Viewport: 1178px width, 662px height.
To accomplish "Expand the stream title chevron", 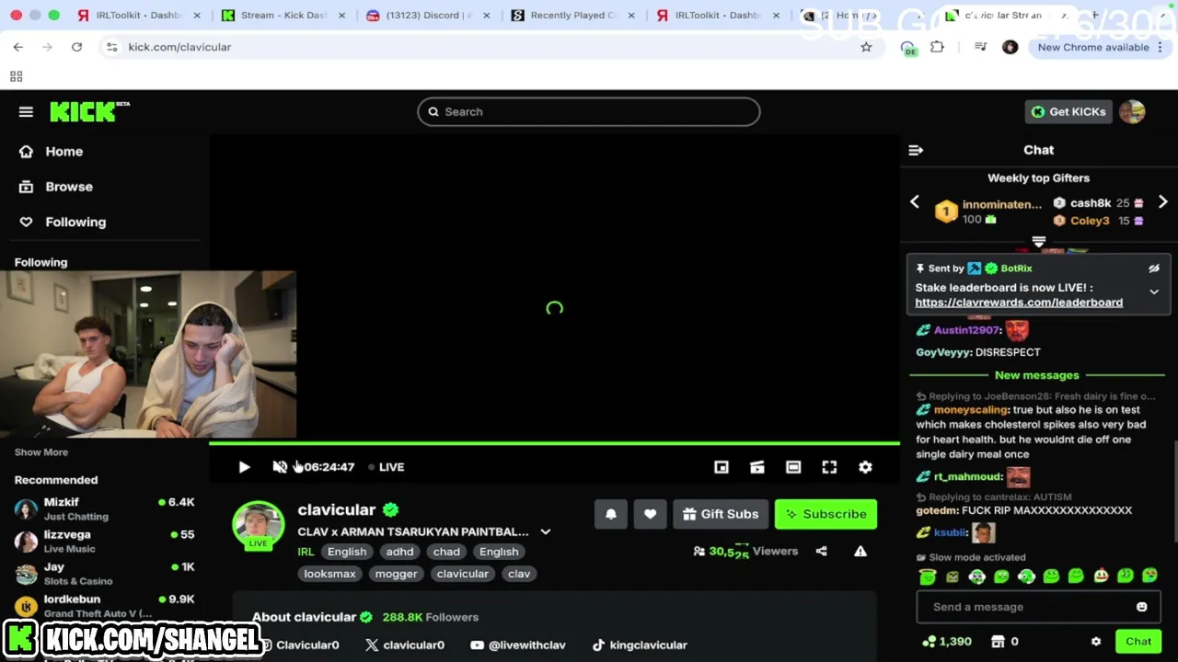I will coord(546,531).
